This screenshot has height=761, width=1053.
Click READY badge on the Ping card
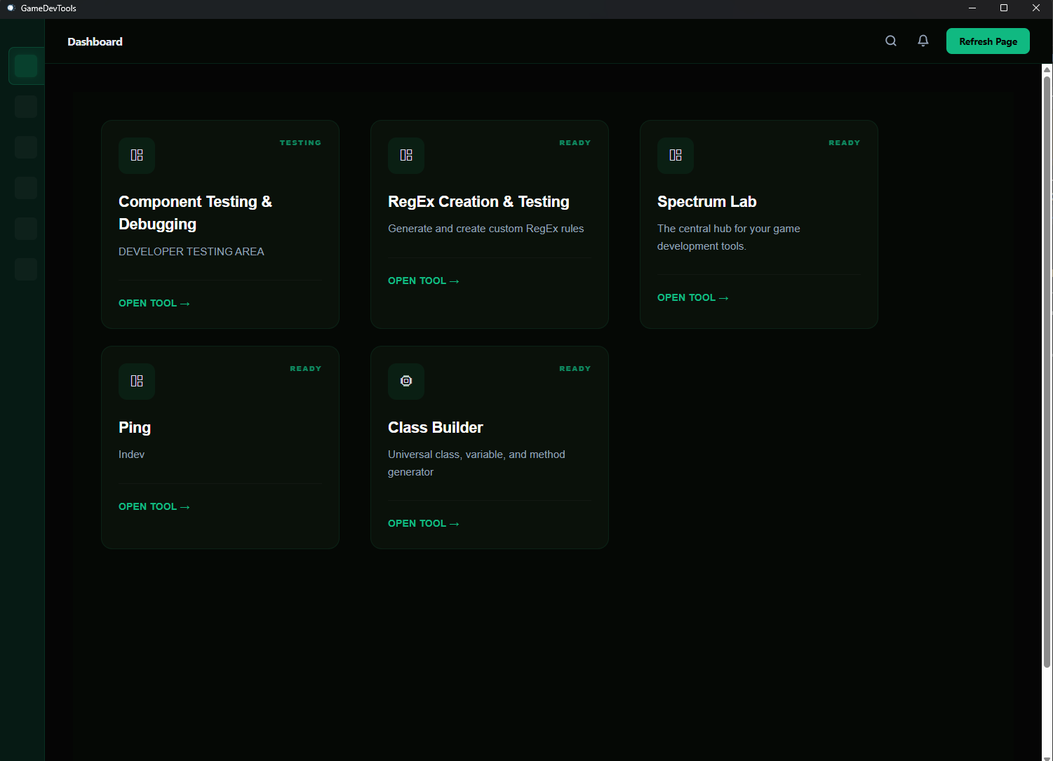click(x=306, y=368)
